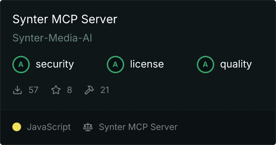
Task: Click the star count 8
Action: [69, 90]
